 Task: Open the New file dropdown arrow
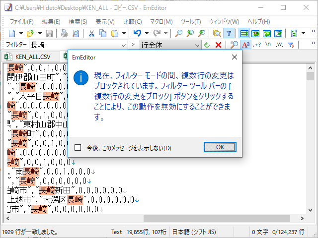pos(21,33)
